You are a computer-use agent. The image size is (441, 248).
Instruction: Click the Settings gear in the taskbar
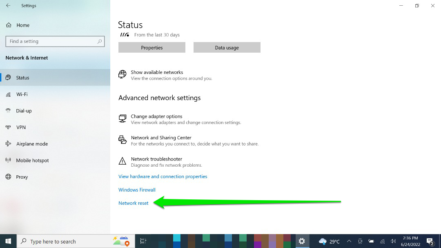[302, 241]
